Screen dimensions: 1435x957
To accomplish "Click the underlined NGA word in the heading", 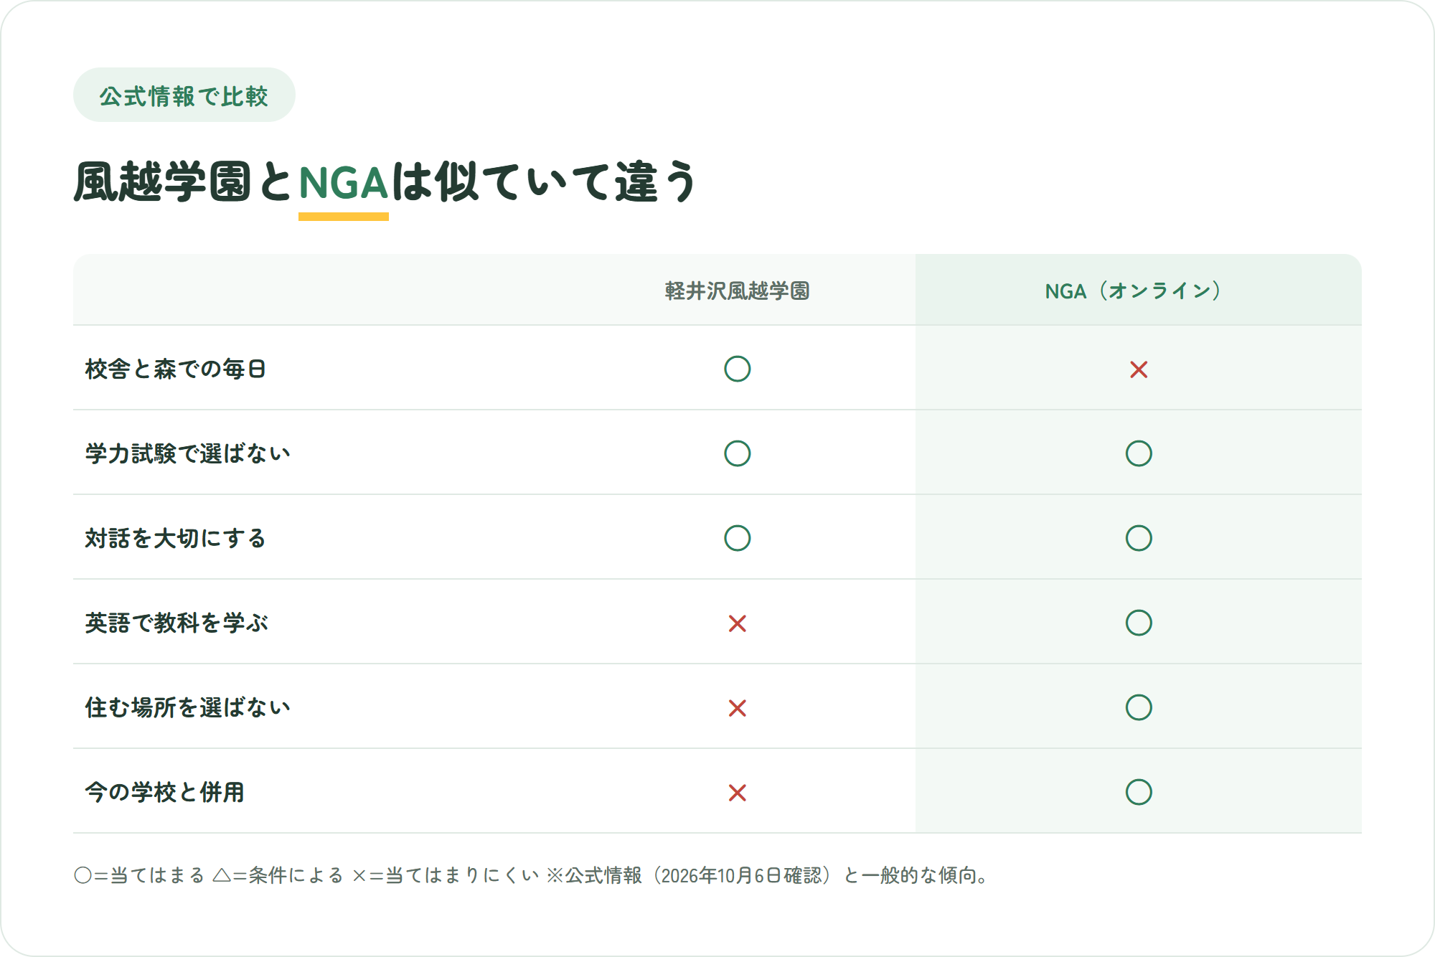I will [344, 183].
